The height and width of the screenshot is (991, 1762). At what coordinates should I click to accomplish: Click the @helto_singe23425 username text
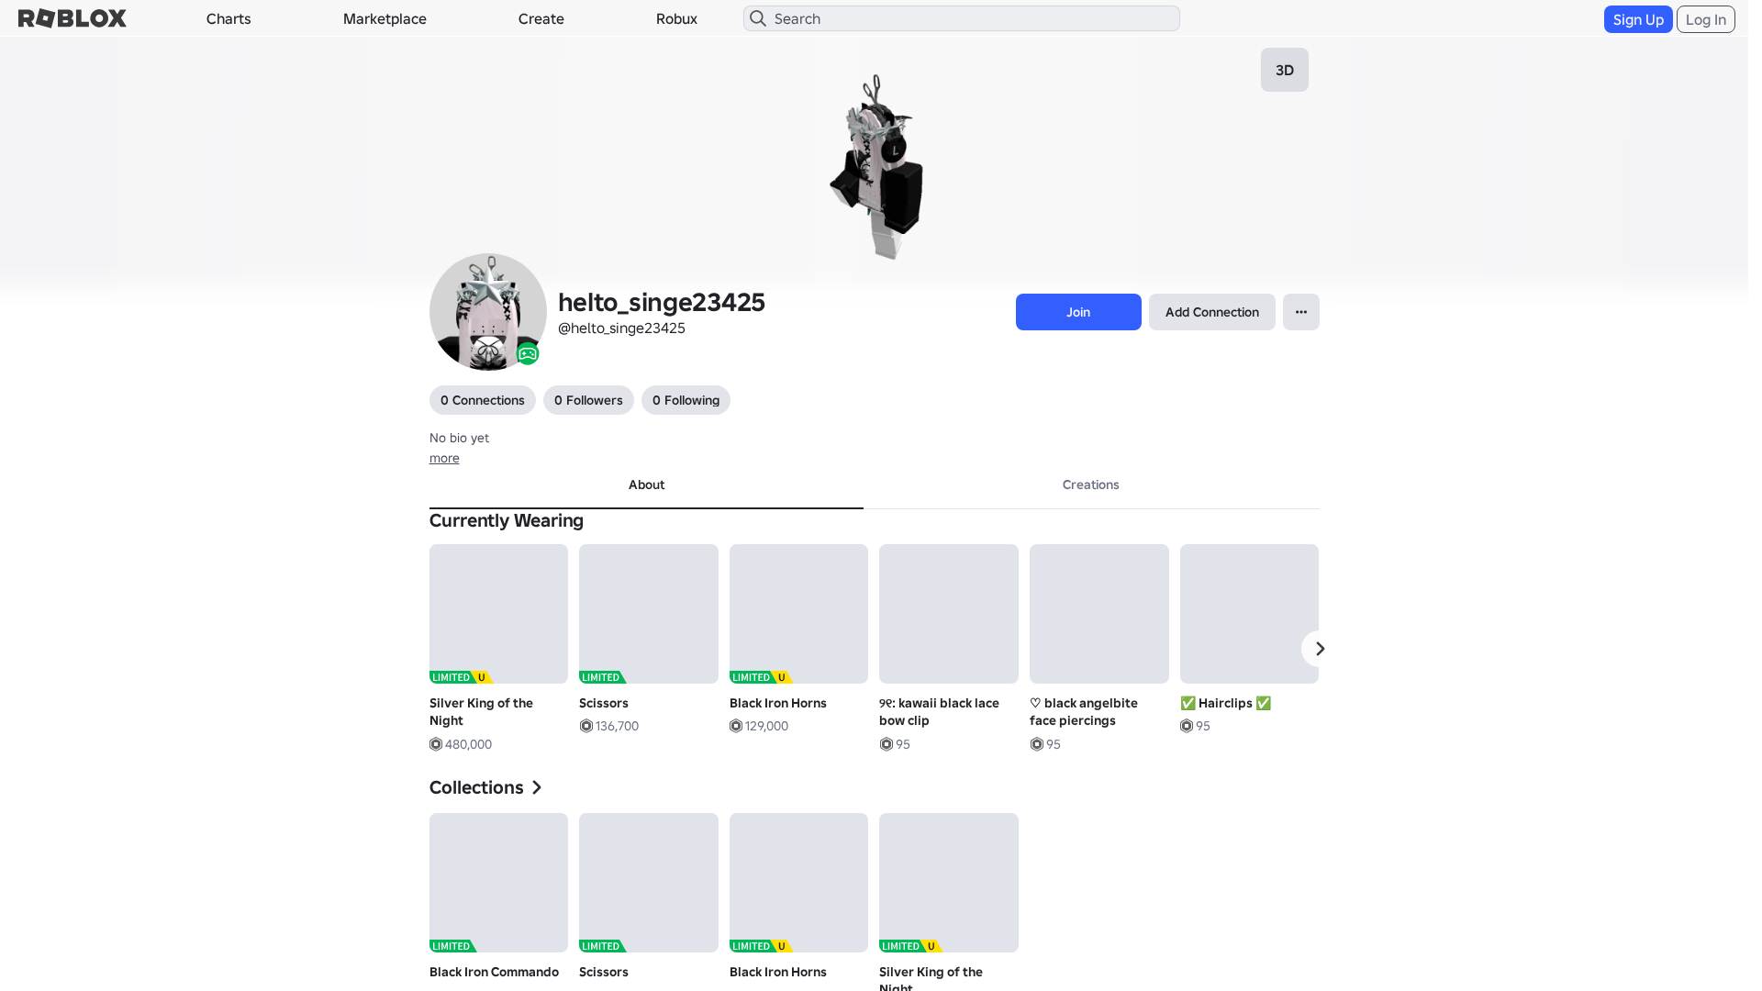(x=621, y=328)
